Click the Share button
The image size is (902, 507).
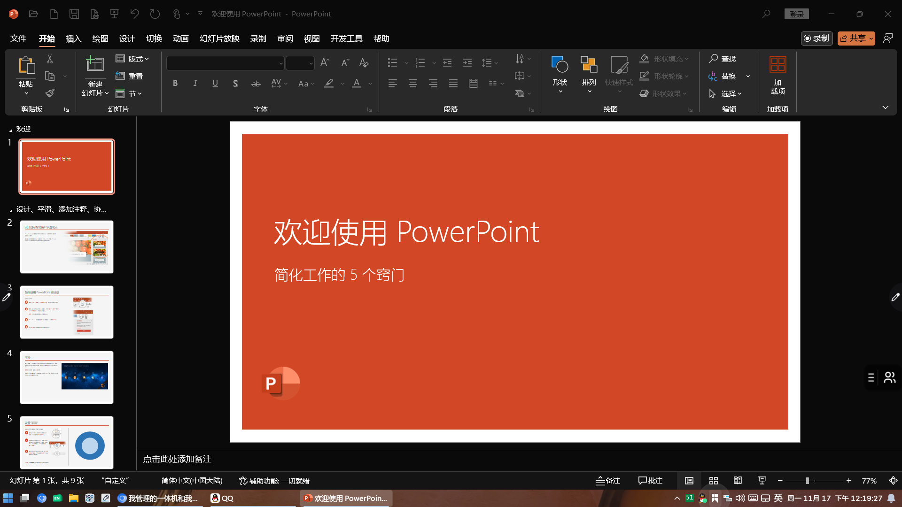click(853, 38)
